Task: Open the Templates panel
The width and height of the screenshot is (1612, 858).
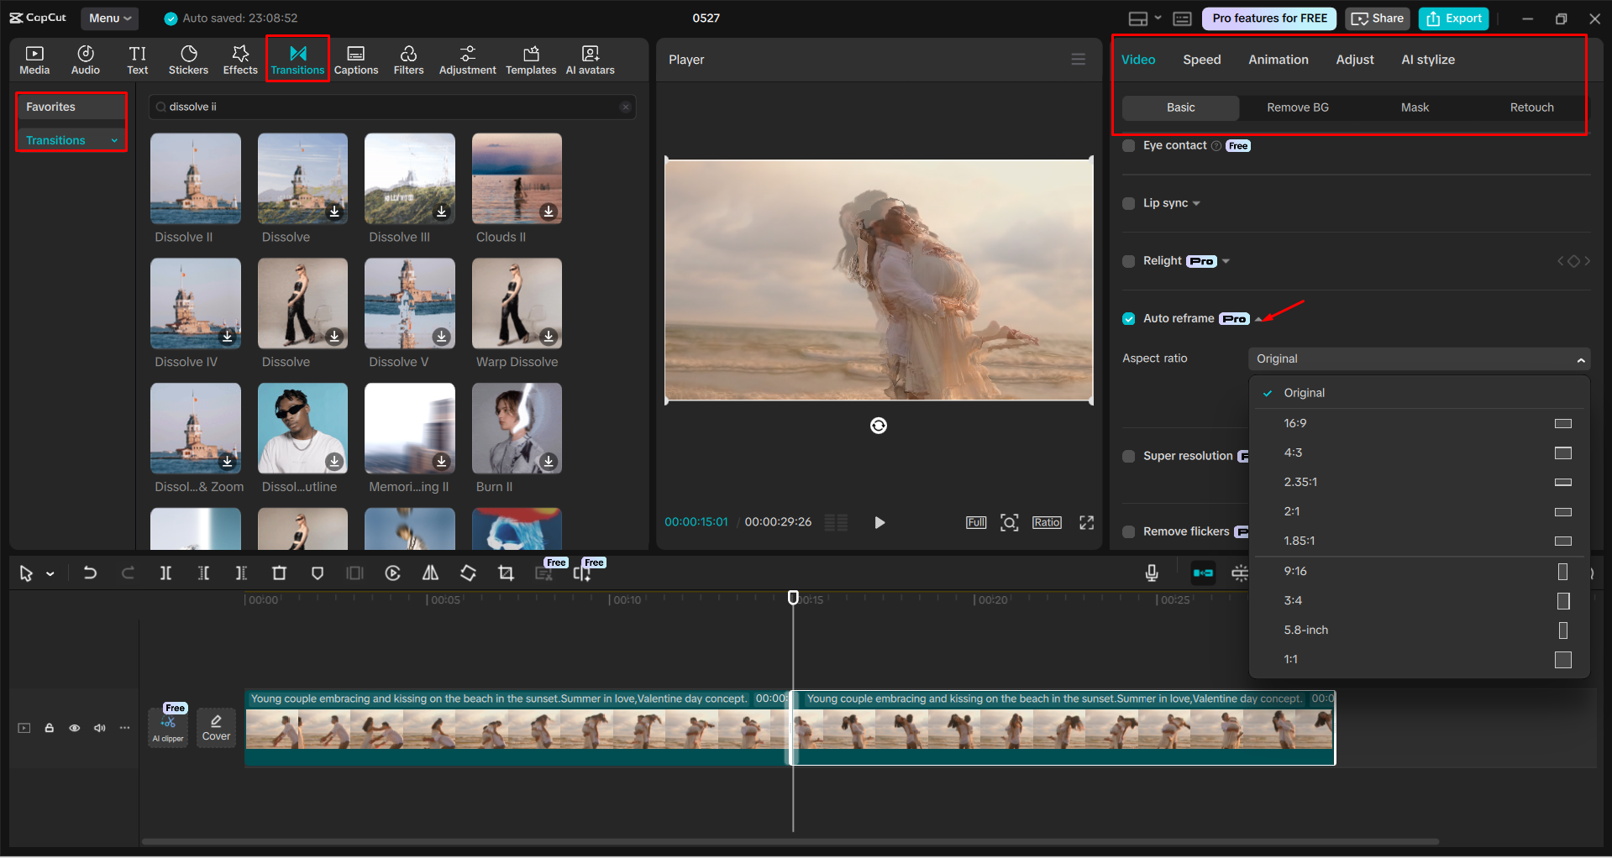Action: [530, 59]
